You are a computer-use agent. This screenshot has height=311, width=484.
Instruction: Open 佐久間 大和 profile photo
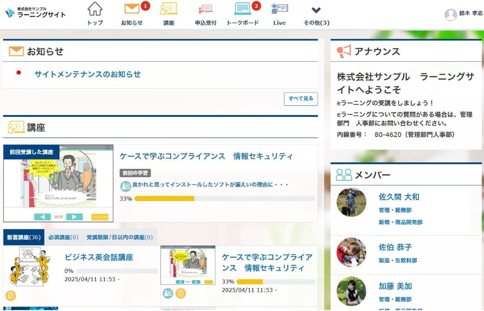pos(351,202)
